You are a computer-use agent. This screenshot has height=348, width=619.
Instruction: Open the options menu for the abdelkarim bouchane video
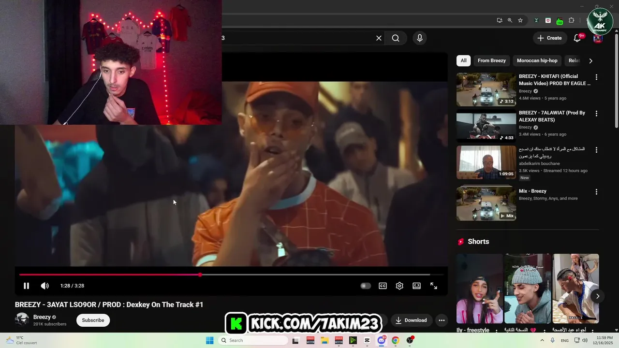coord(596,150)
